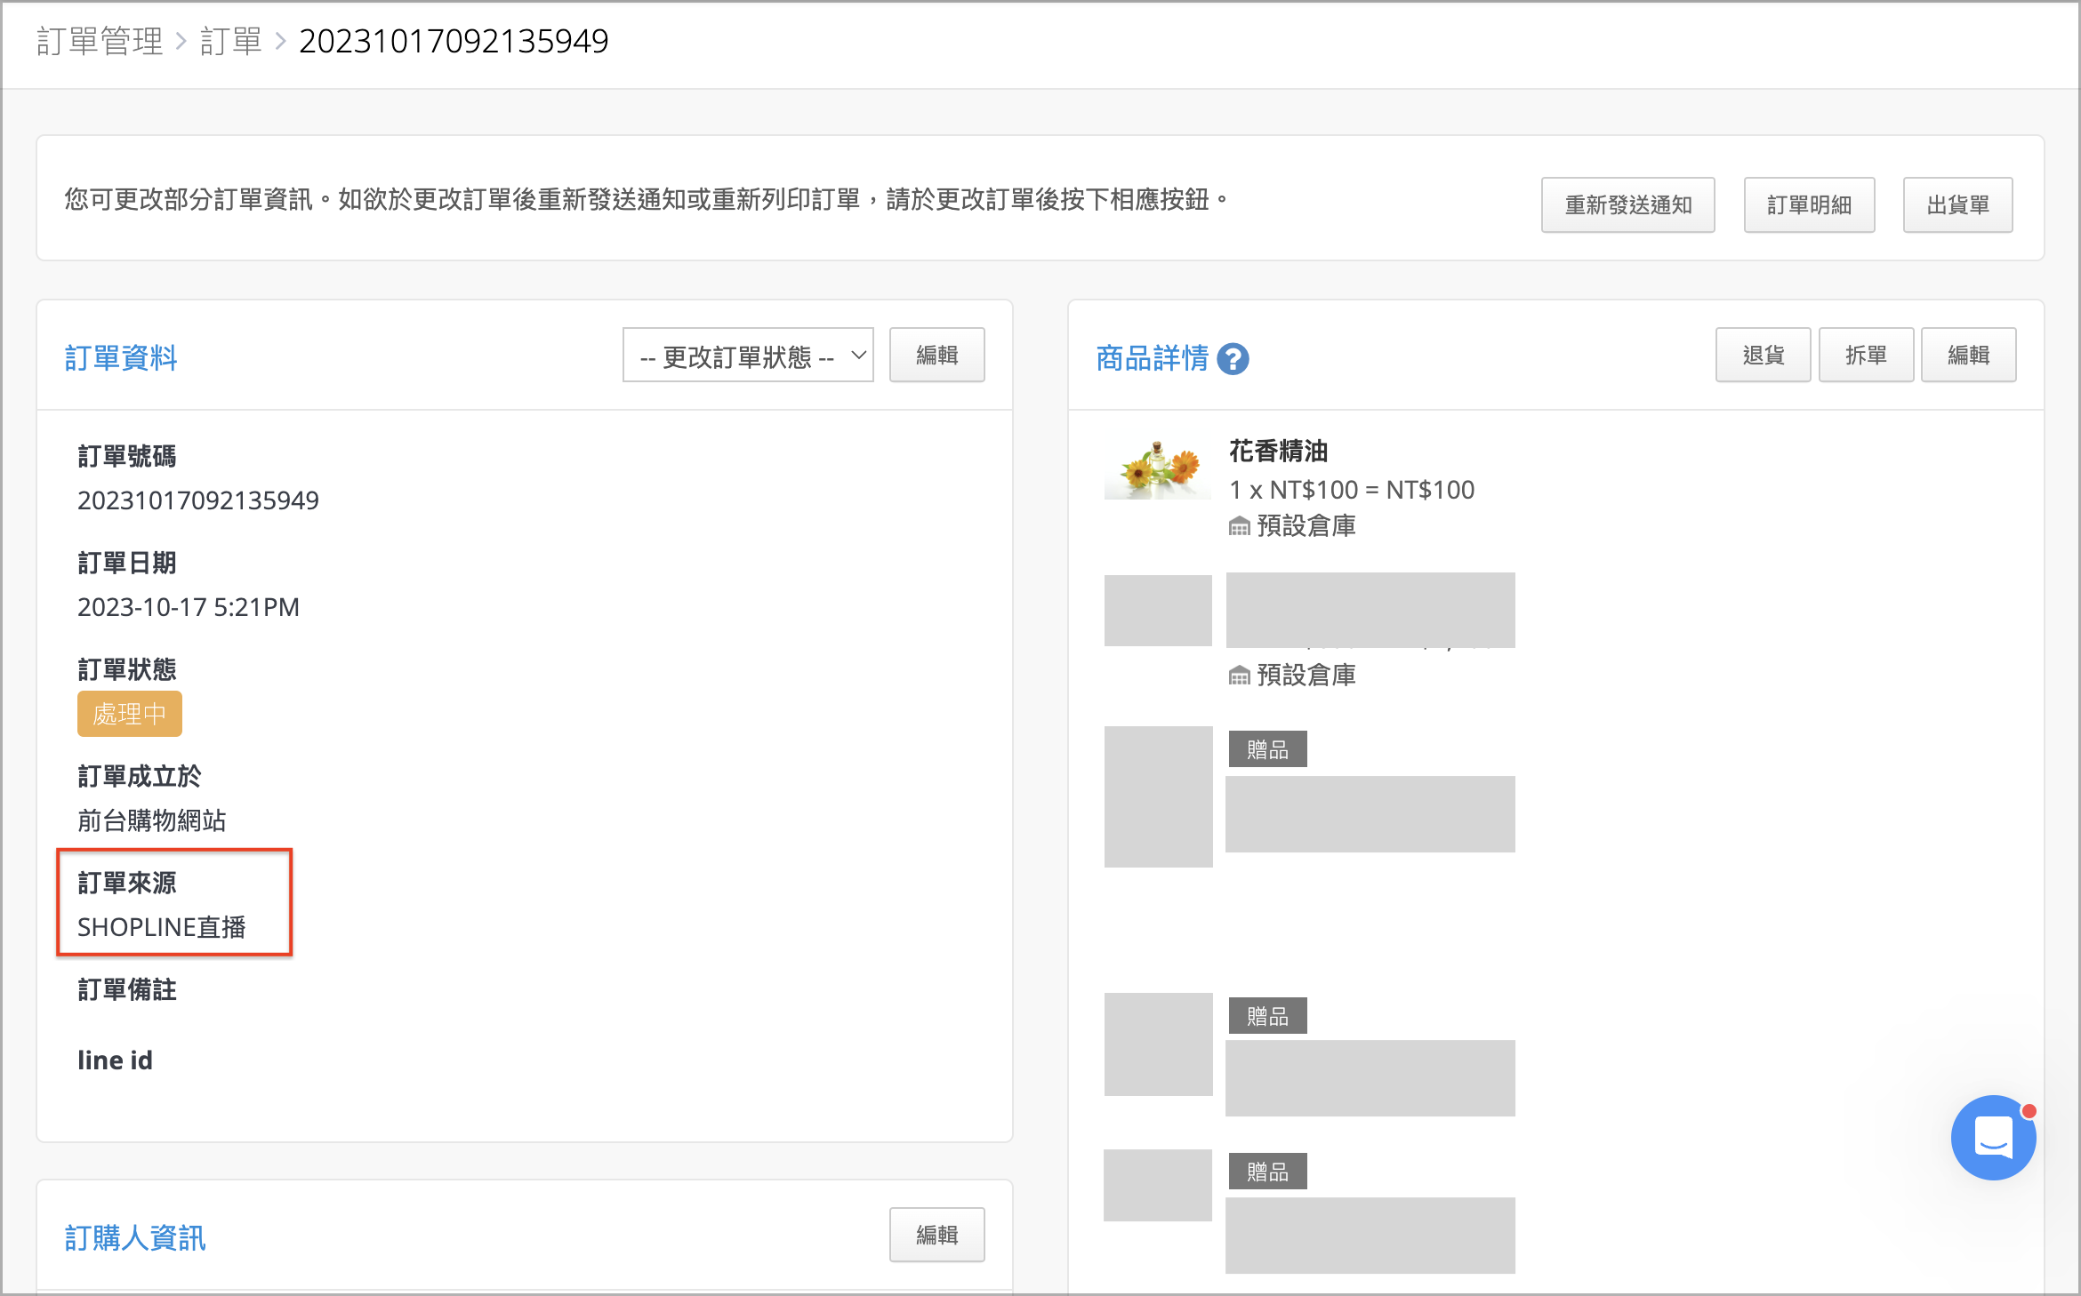Click warehouse icon under 花香精油
The height and width of the screenshot is (1296, 2081).
tap(1239, 526)
